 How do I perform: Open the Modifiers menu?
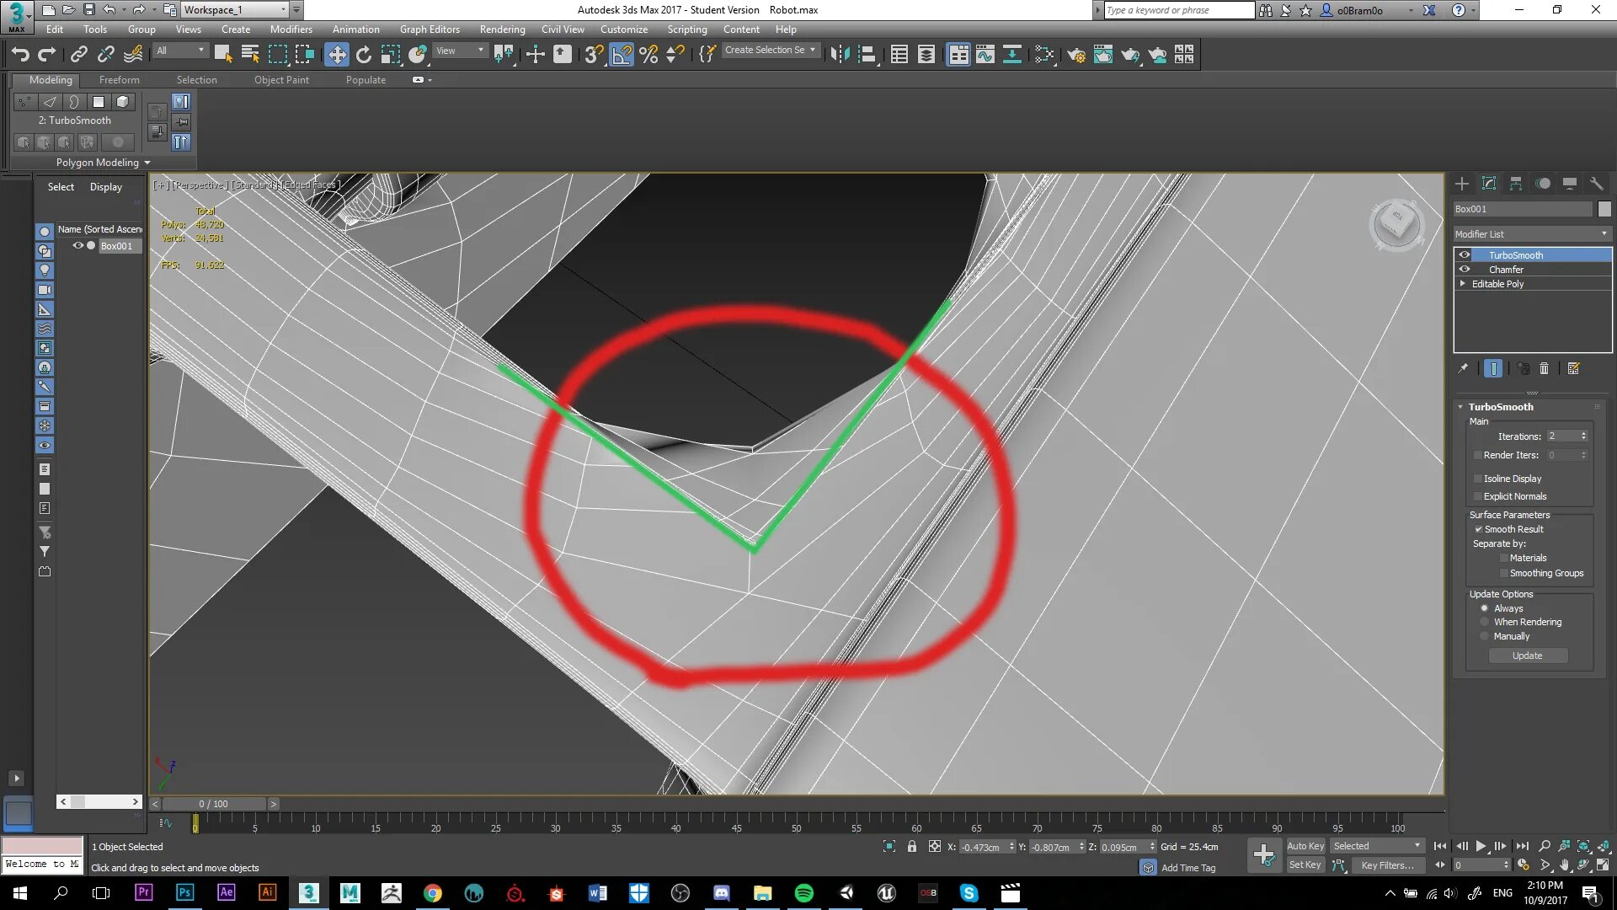(291, 29)
